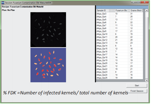
Task: Click the black vertical splitter bar
Action: click(x=95, y=44)
